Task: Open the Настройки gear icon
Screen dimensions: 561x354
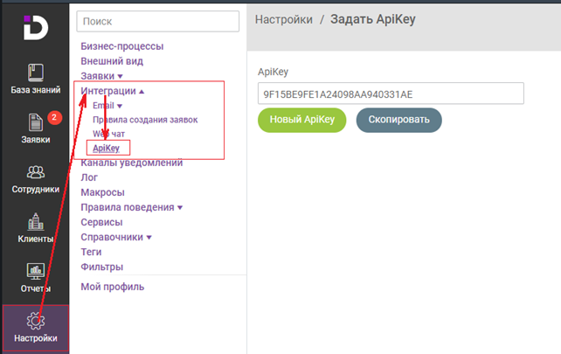Action: [x=36, y=321]
